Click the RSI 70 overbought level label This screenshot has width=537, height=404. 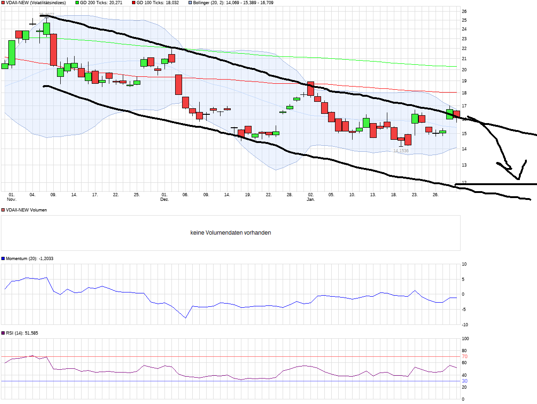point(465,356)
